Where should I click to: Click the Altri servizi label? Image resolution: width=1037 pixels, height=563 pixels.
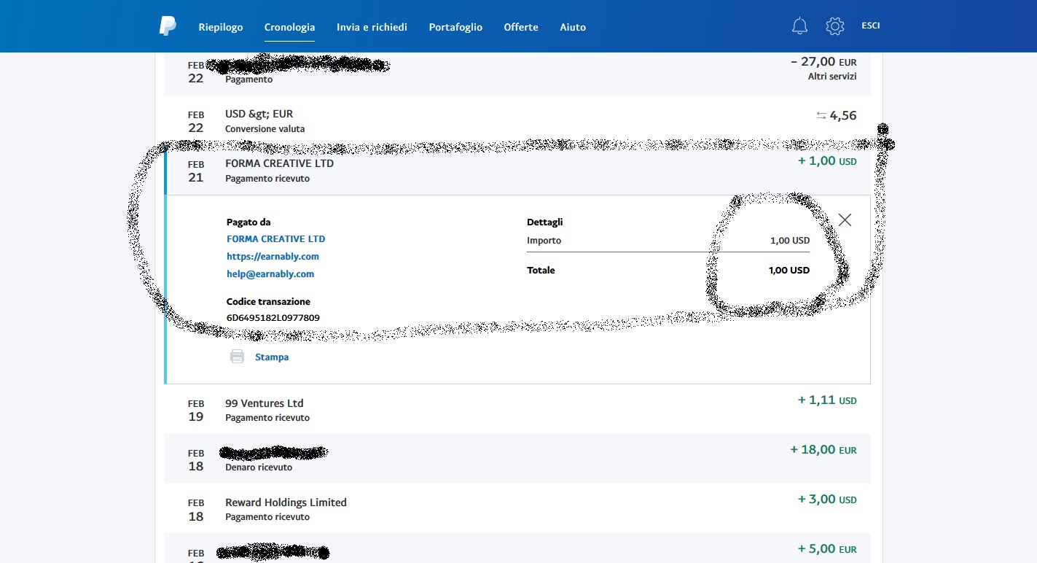pos(832,77)
